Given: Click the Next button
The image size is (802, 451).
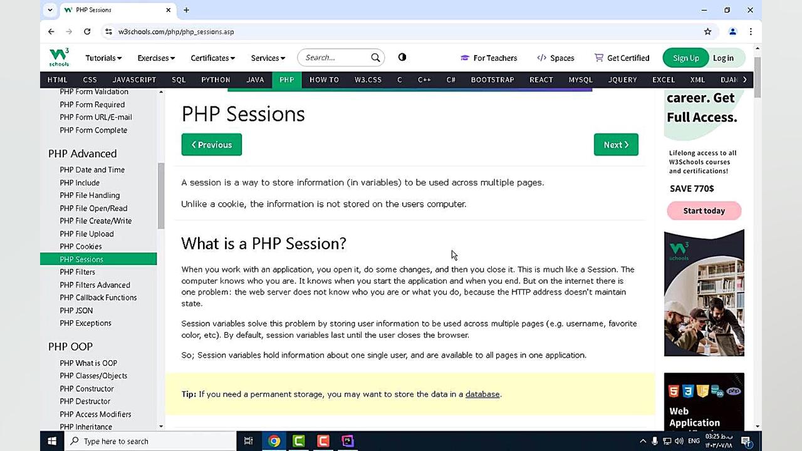Looking at the screenshot, I should click(x=616, y=145).
